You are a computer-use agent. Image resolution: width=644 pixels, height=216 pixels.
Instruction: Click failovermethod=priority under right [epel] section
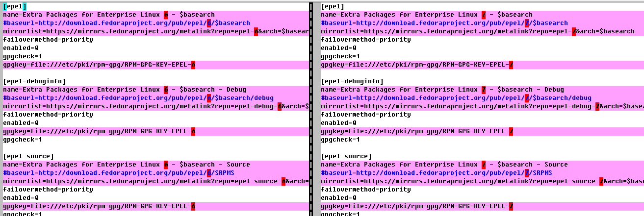[x=366, y=40]
